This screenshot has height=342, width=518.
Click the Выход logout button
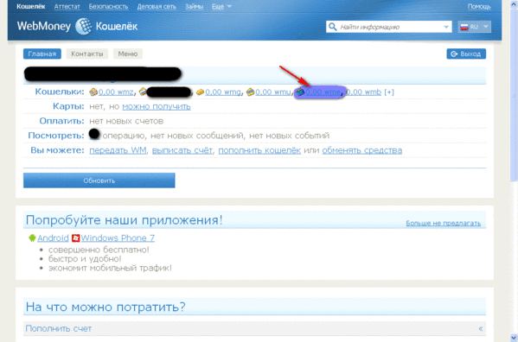click(x=466, y=54)
